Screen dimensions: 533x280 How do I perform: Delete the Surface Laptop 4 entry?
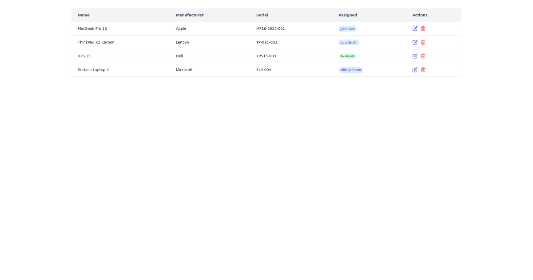click(x=423, y=70)
